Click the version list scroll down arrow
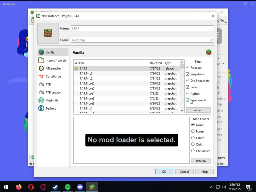The image size is (256, 192). [182, 111]
